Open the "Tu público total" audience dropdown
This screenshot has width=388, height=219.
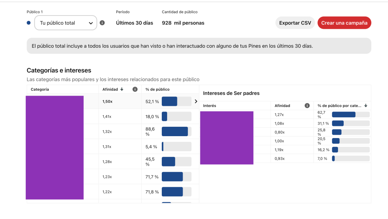(66, 23)
